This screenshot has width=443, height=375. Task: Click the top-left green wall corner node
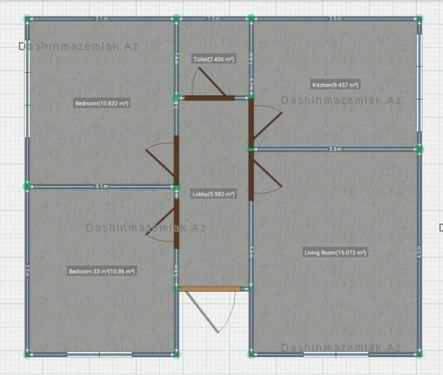[x=27, y=19]
